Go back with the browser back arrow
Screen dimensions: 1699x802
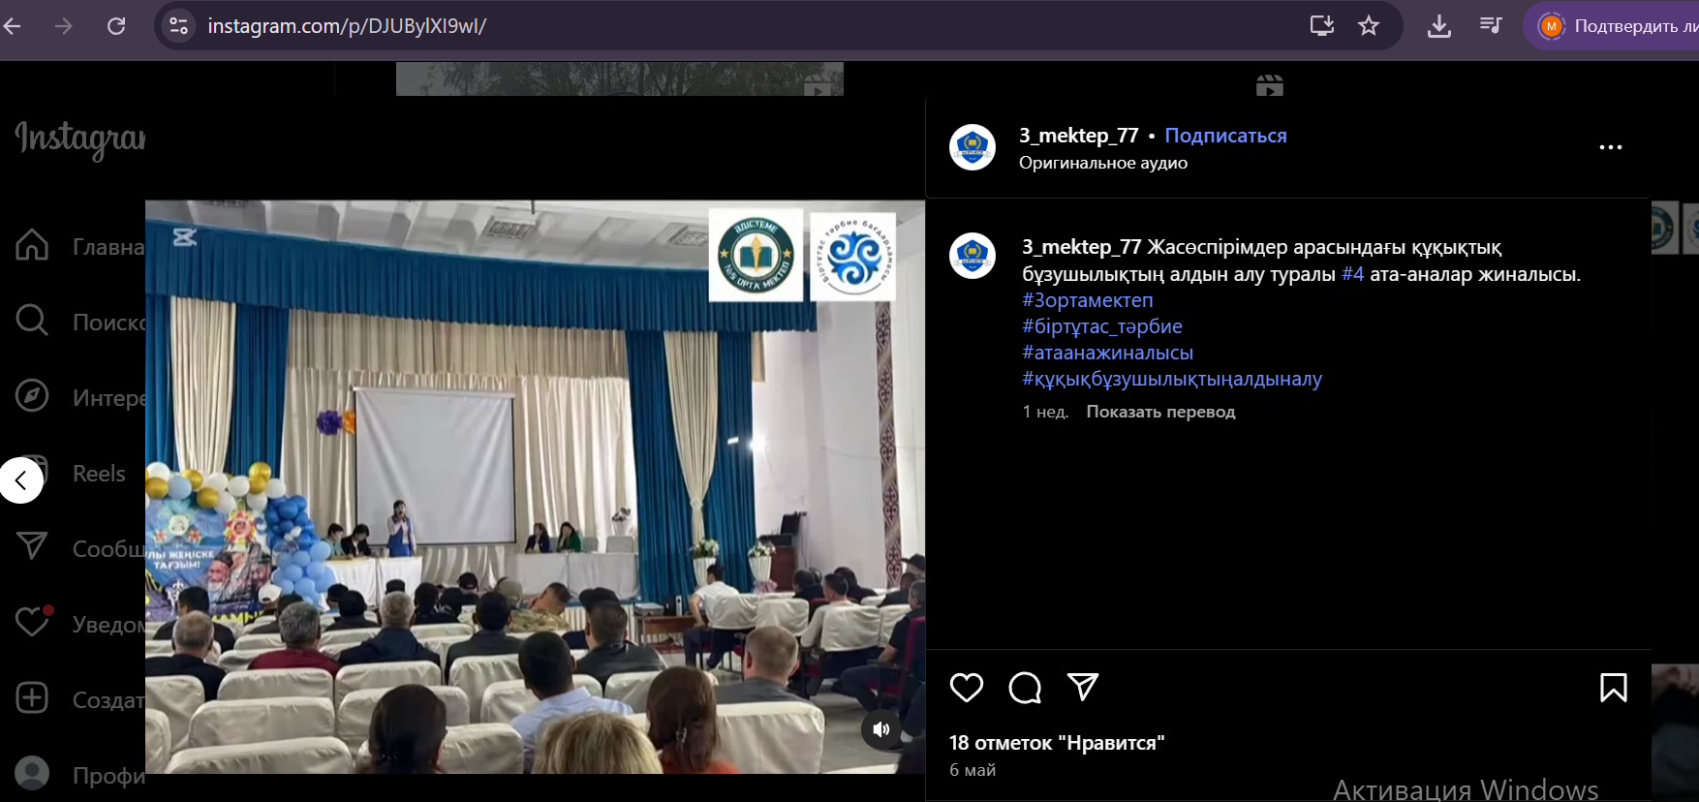12,26
